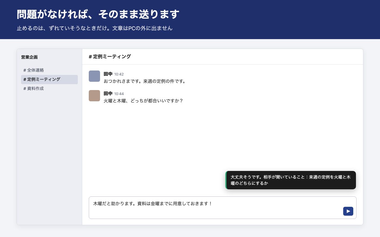Image resolution: width=380 pixels, height=237 pixels.
Task: Click 田中's avatar on the 10:42 message
Action: (94, 76)
